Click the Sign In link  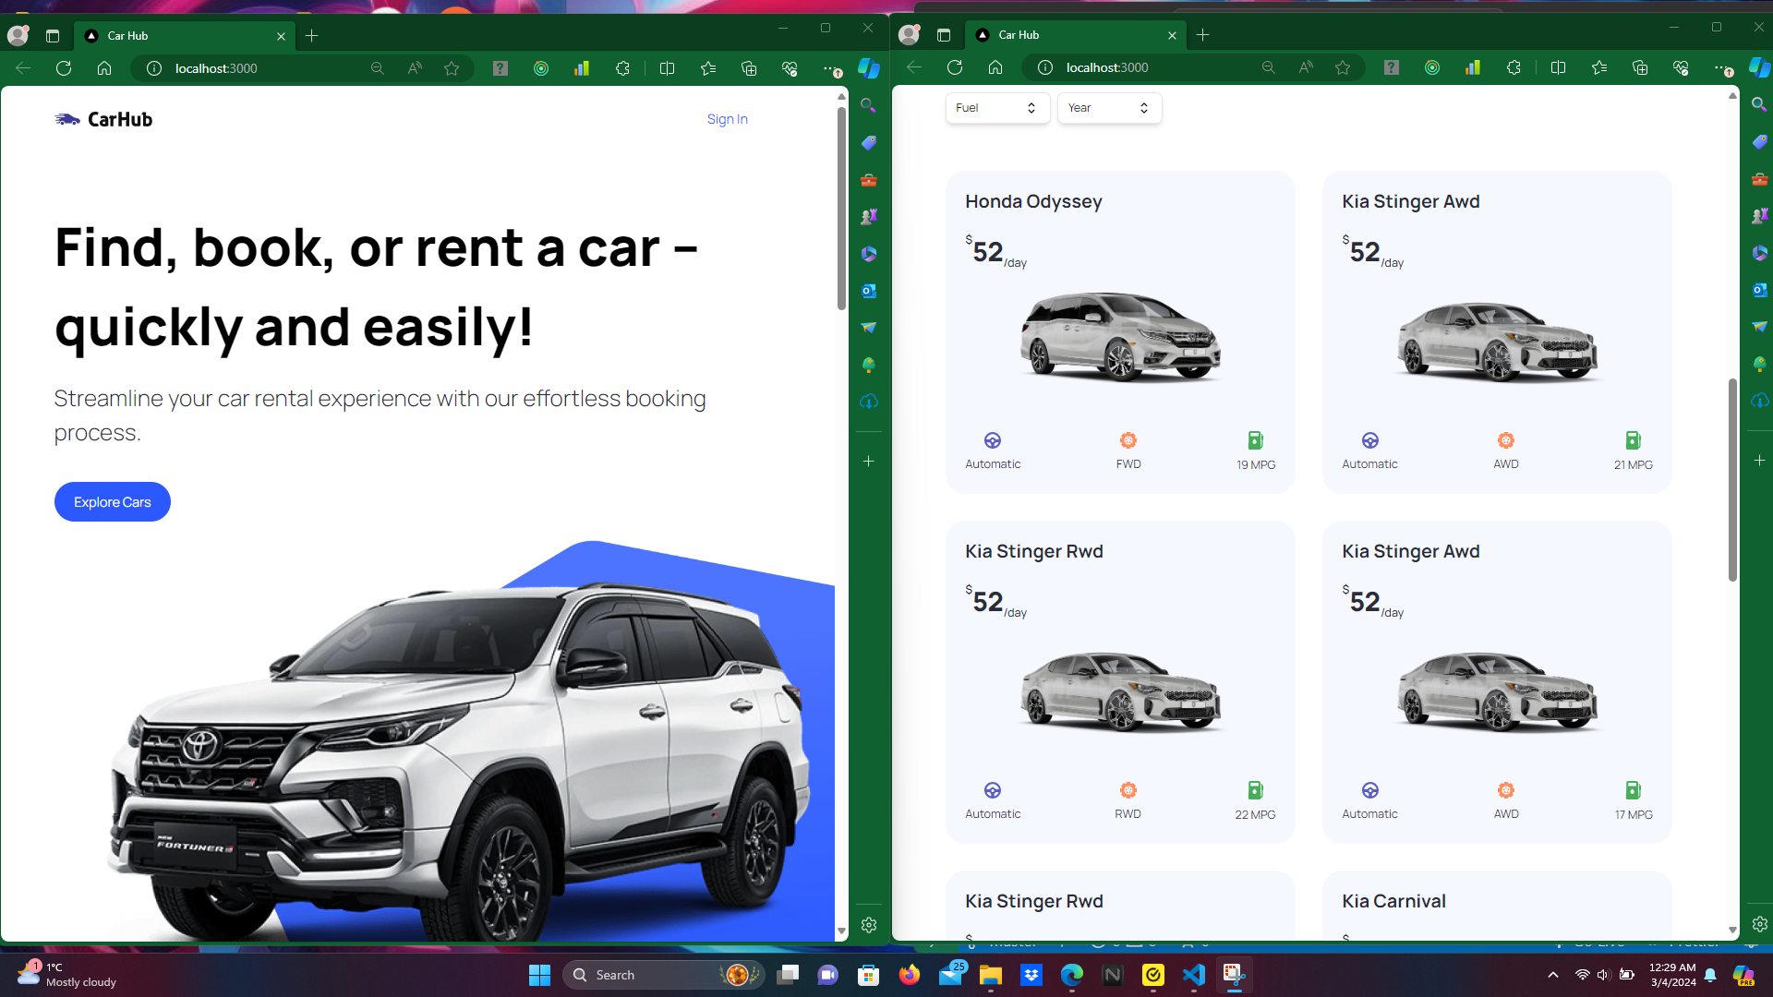727,119
